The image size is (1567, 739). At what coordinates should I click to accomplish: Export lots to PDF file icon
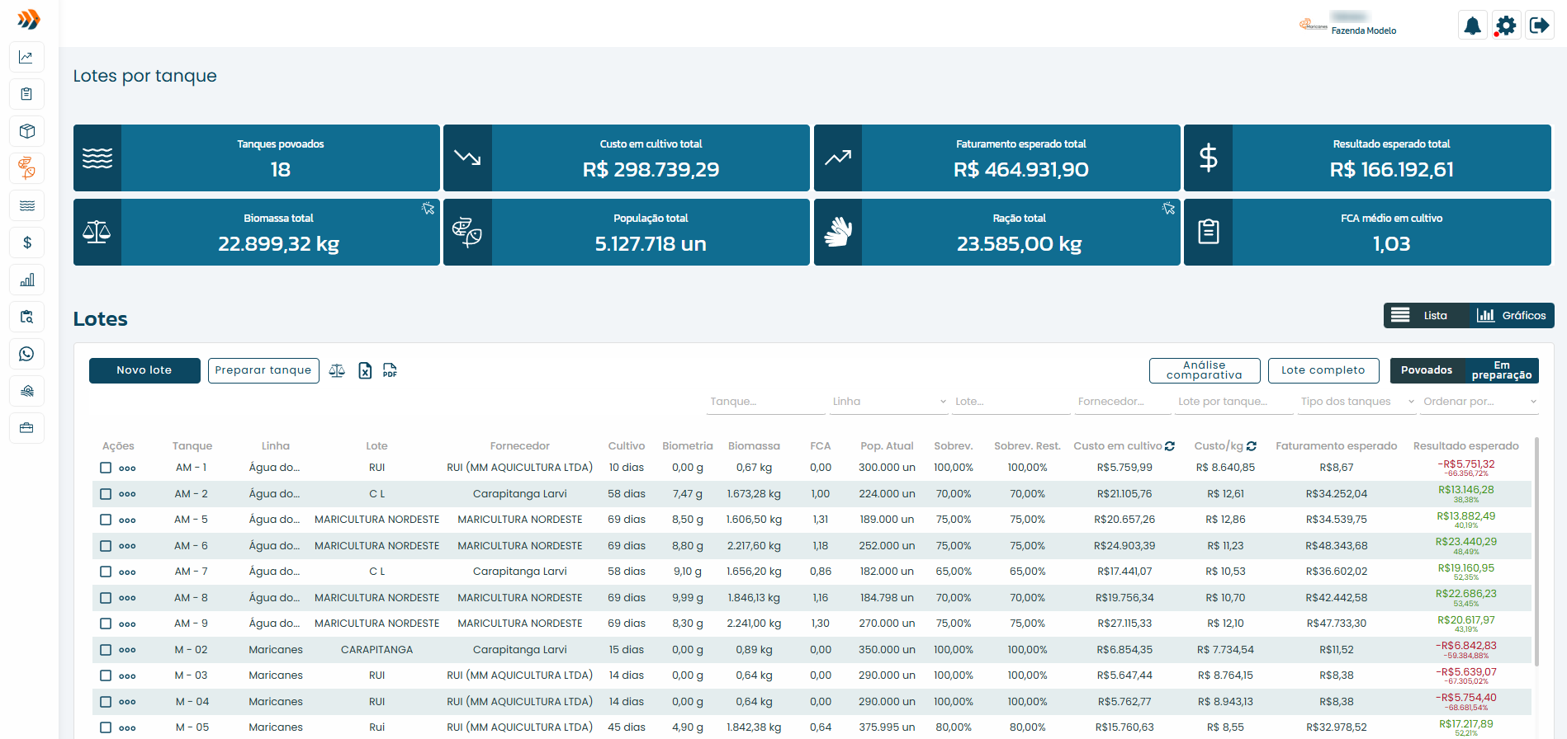coord(390,371)
